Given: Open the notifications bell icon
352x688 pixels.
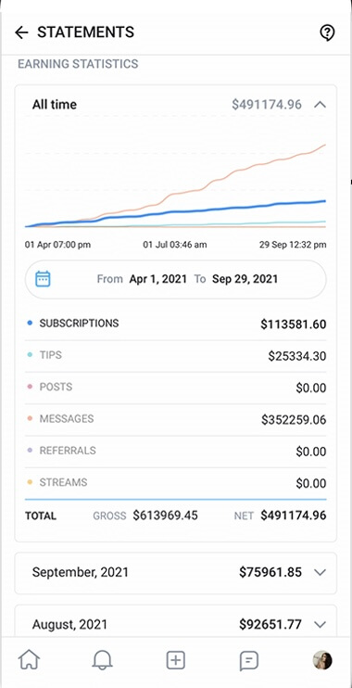Looking at the screenshot, I should point(102,660).
